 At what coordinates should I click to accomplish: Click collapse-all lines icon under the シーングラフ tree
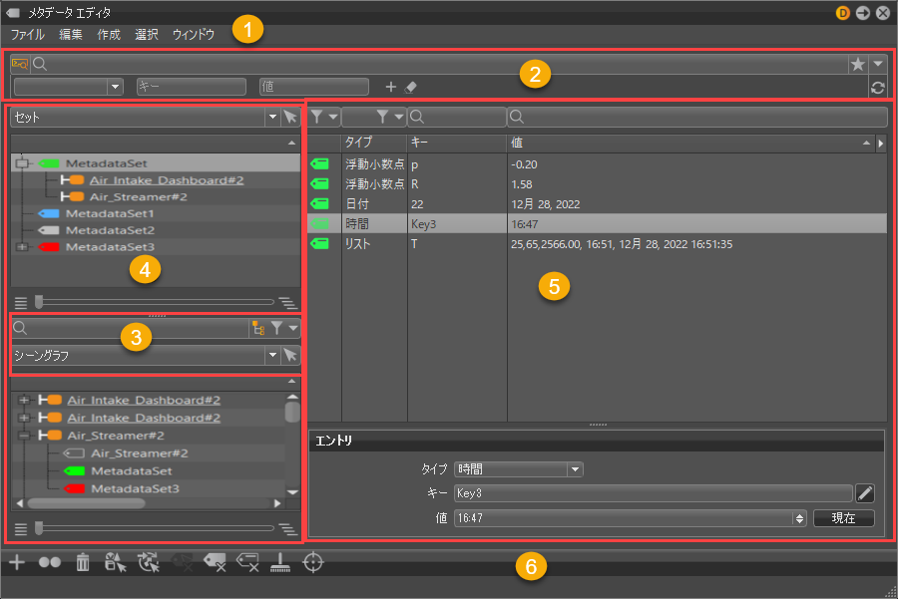[21, 529]
